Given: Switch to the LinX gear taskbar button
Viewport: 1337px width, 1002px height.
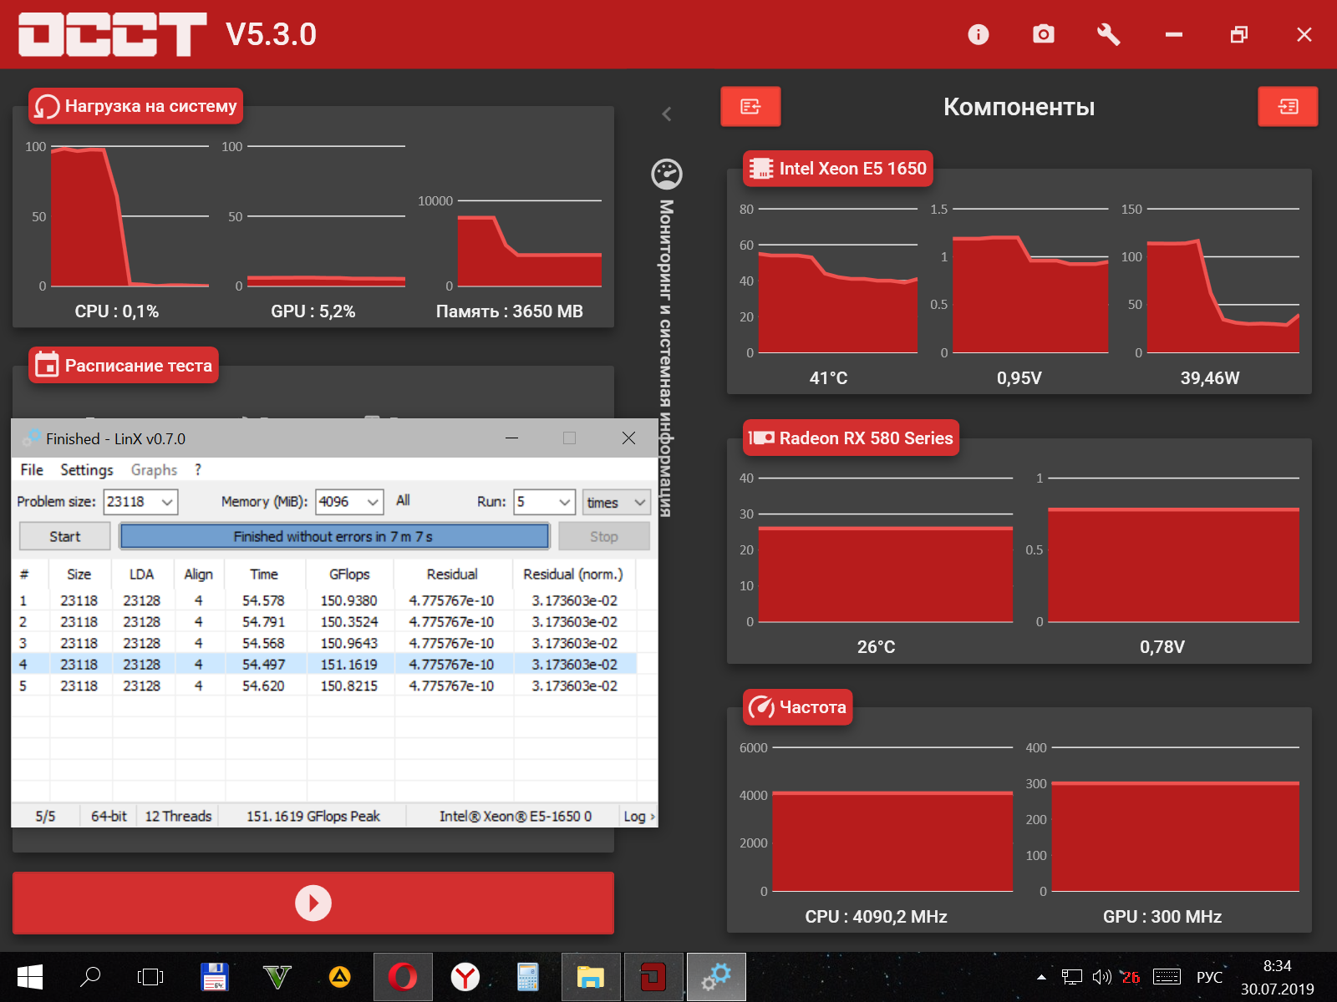Looking at the screenshot, I should pos(716,977).
